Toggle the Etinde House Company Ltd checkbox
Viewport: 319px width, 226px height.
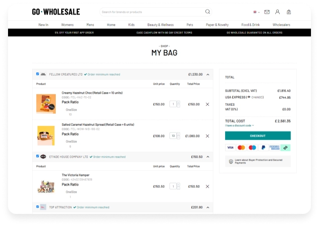tap(38, 156)
